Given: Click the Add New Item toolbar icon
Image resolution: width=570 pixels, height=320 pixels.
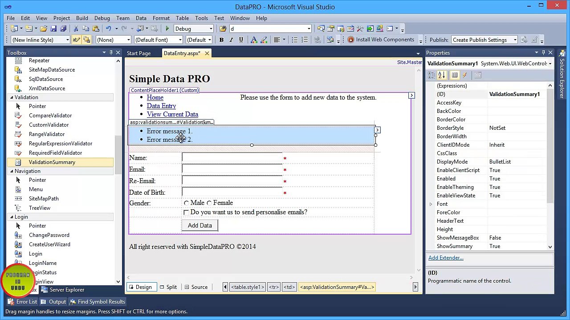Looking at the screenshot, I should pos(29,29).
